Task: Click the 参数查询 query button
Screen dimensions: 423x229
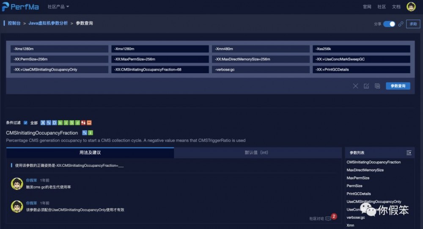Action: coord(398,86)
